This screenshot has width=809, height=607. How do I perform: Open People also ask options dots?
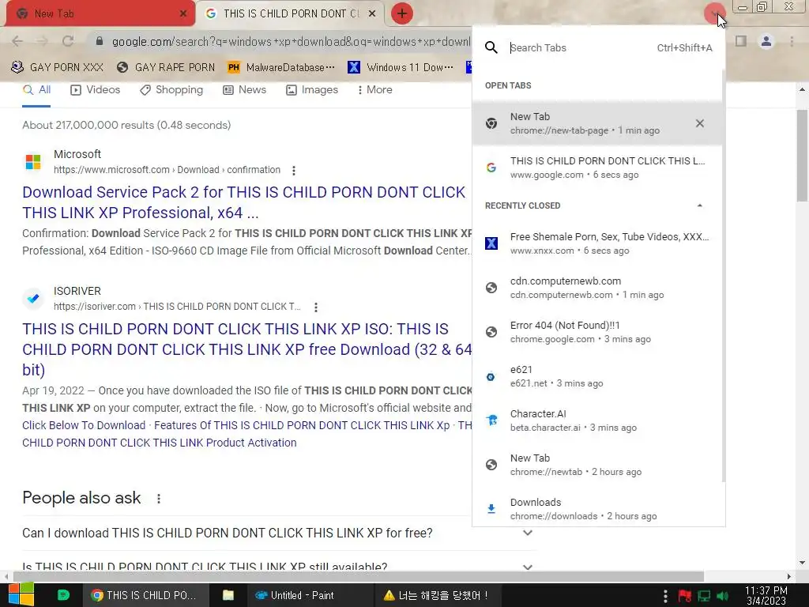tap(158, 499)
